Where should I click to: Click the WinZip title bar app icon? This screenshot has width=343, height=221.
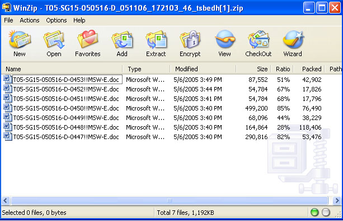point(7,8)
